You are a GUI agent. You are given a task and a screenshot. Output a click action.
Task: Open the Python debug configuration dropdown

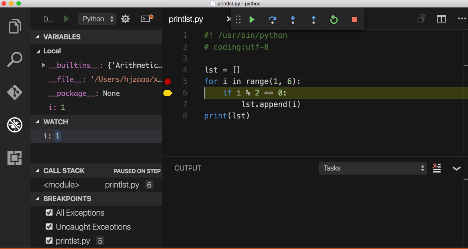tap(97, 18)
